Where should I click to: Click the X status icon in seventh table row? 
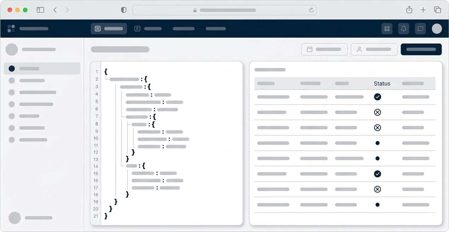[x=377, y=189]
